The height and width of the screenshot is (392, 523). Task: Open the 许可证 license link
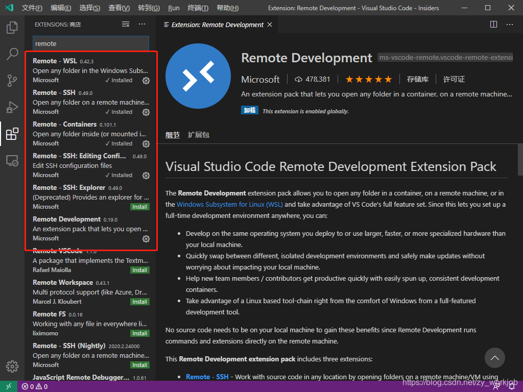[x=454, y=79]
